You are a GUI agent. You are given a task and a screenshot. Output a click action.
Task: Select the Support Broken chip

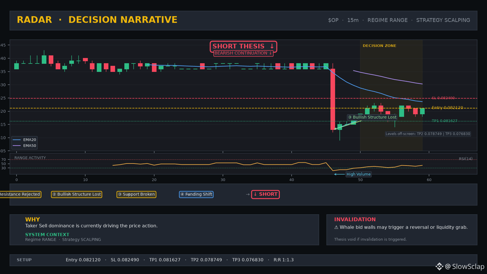click(136, 194)
